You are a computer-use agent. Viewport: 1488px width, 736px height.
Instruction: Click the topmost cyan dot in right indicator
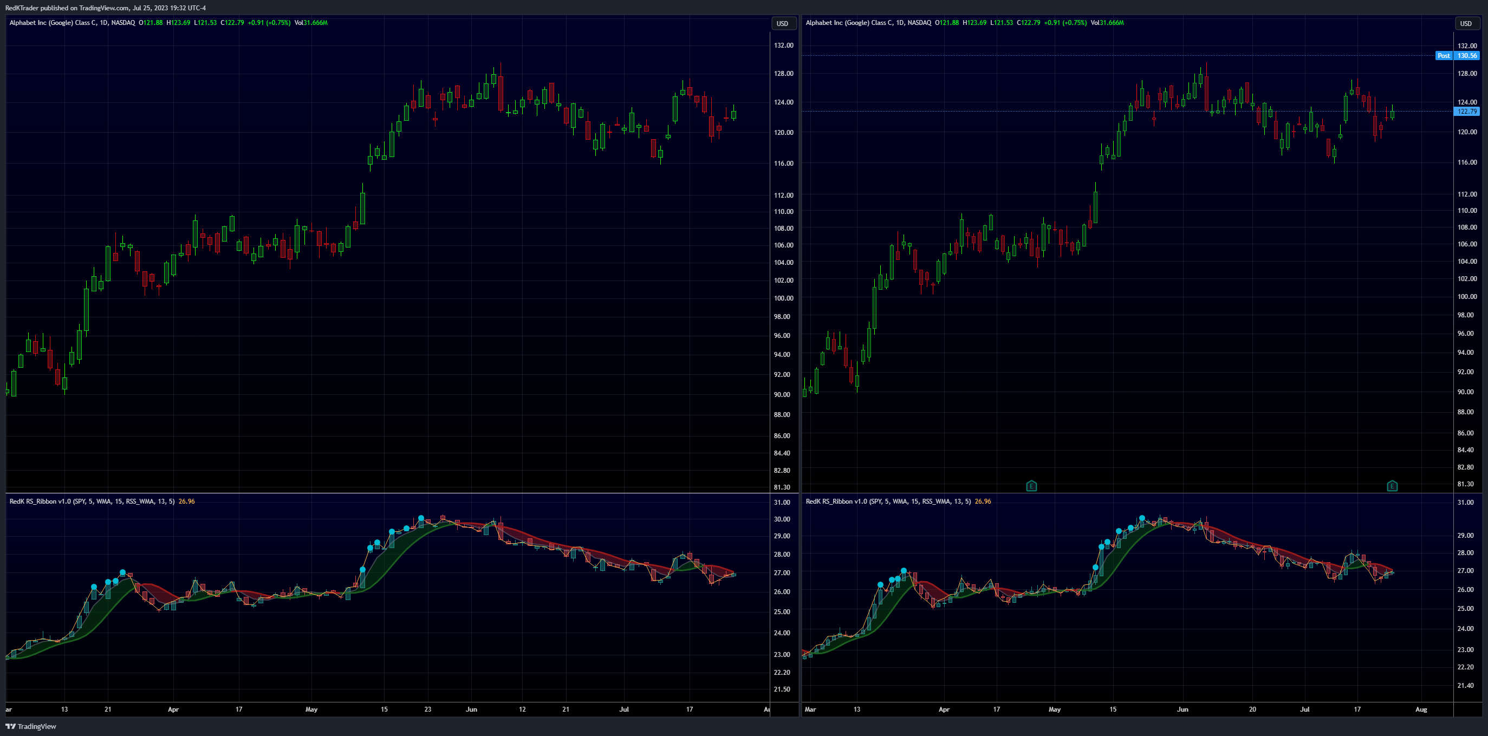1142,518
